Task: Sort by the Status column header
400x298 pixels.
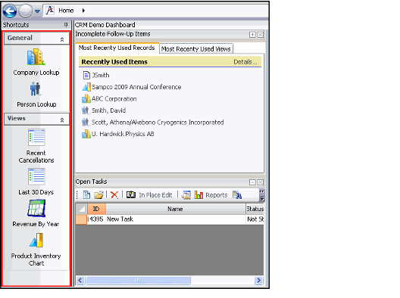Action: 255,209
